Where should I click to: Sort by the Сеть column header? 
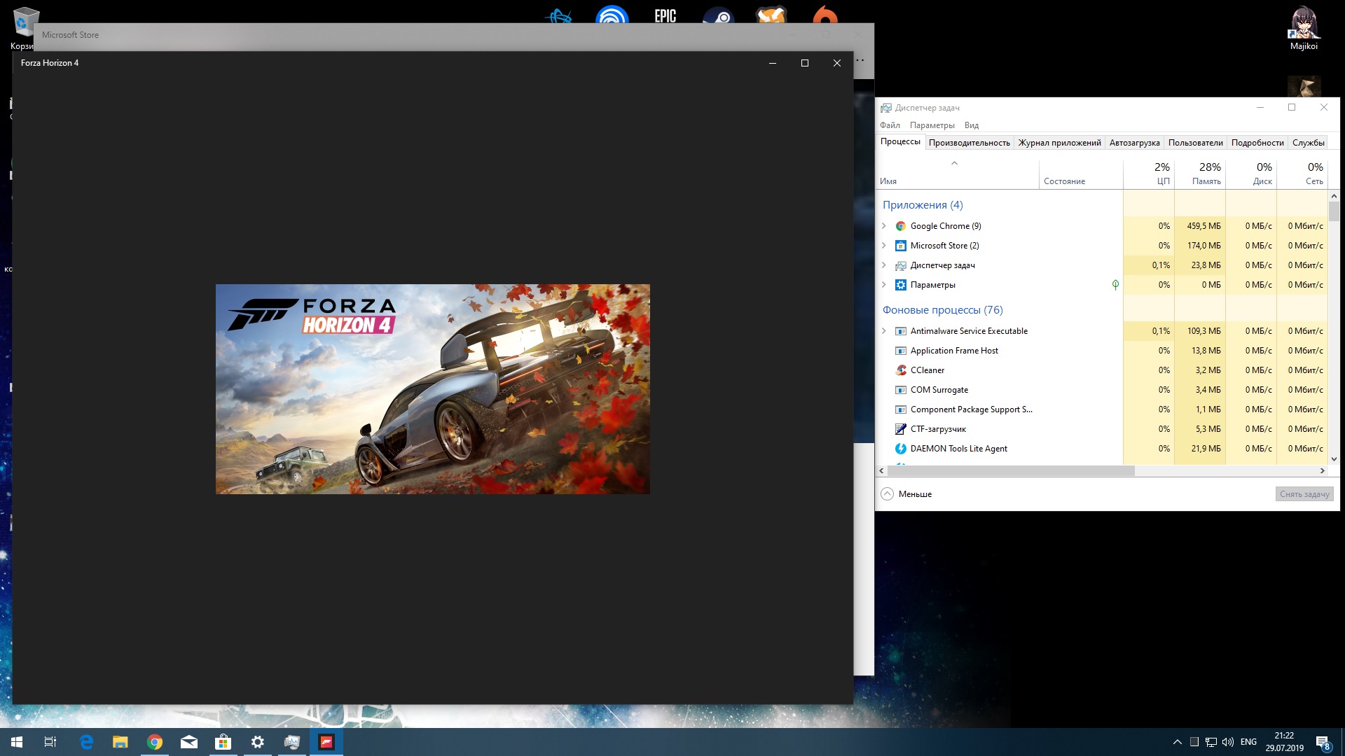[x=1302, y=174]
